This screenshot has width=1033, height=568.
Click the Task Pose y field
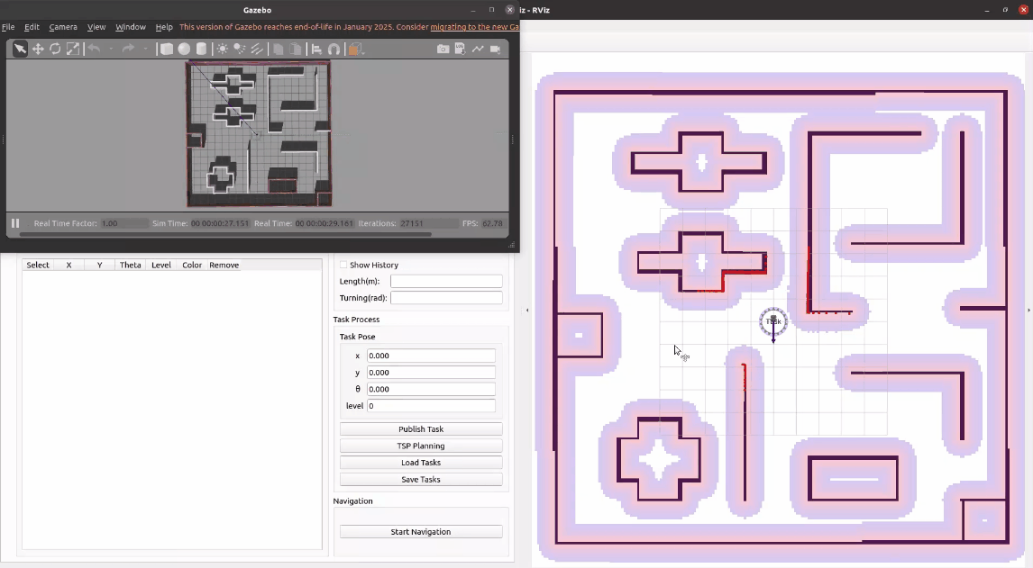(431, 373)
